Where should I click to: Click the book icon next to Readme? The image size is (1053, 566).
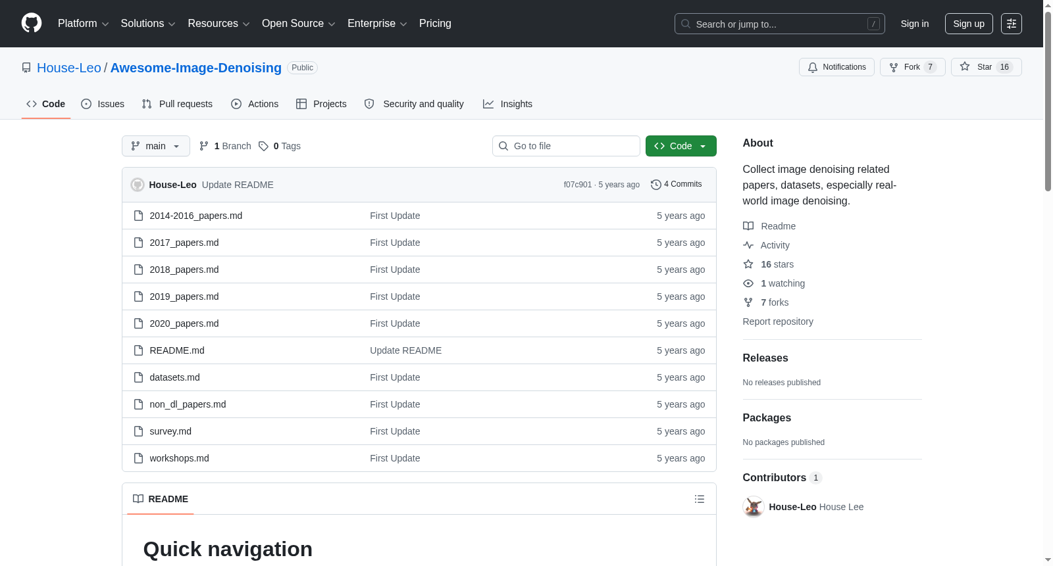[748, 226]
